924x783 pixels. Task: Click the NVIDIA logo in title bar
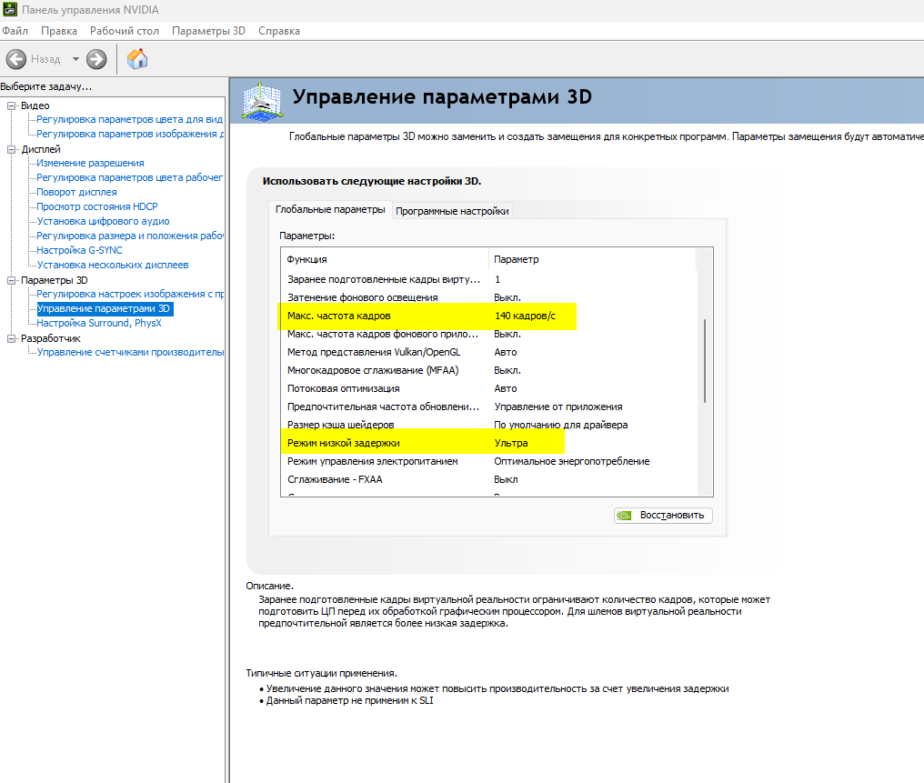click(x=10, y=9)
